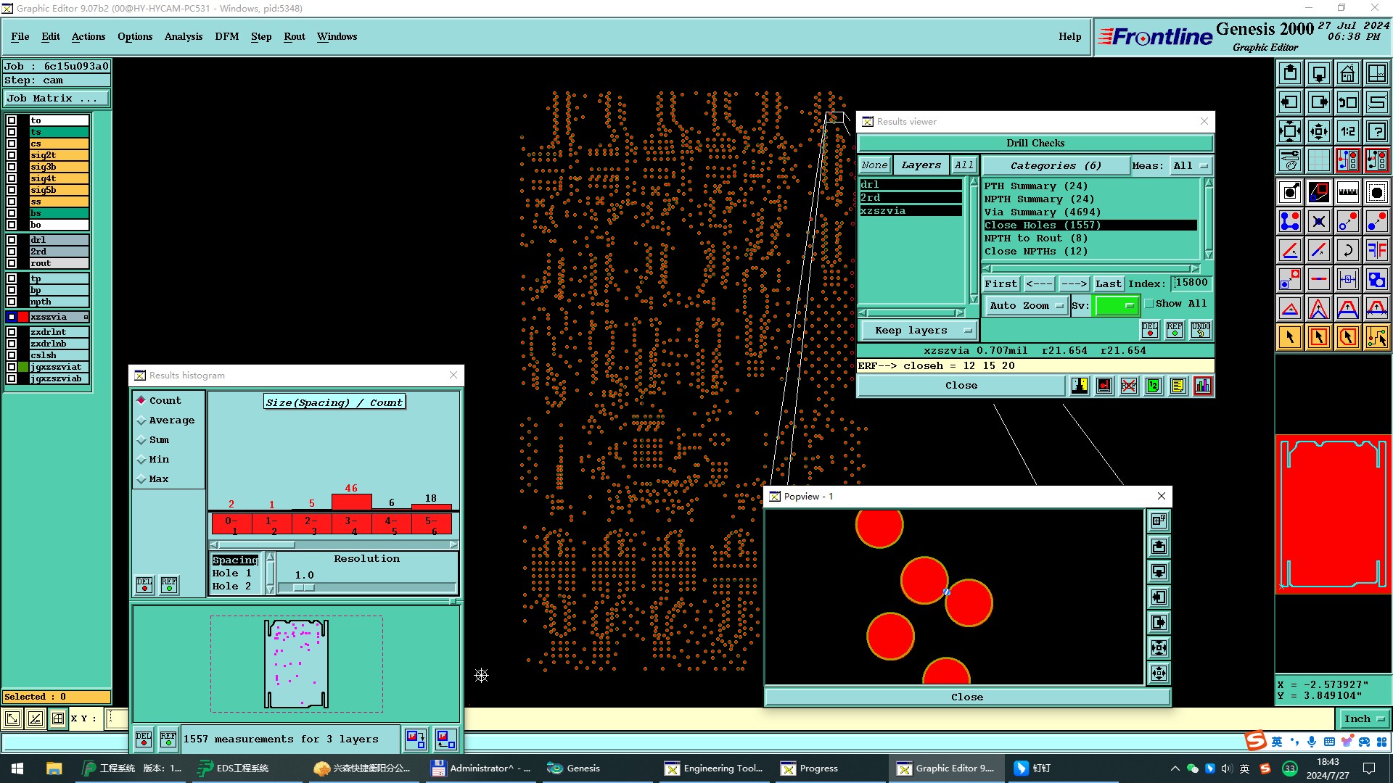The height and width of the screenshot is (783, 1393).
Task: Click the help question mark toolbar icon
Action: tap(1376, 131)
